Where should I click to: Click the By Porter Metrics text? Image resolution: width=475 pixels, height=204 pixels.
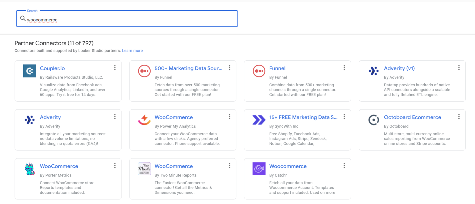pos(56,175)
